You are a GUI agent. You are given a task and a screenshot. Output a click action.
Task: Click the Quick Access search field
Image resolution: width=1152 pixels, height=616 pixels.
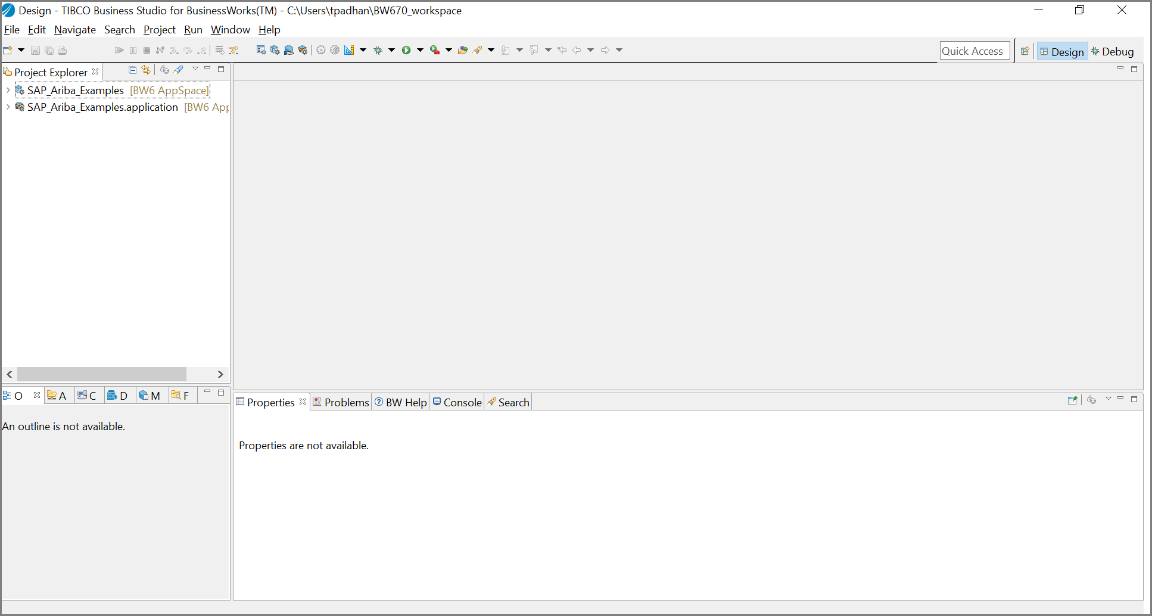coord(975,51)
